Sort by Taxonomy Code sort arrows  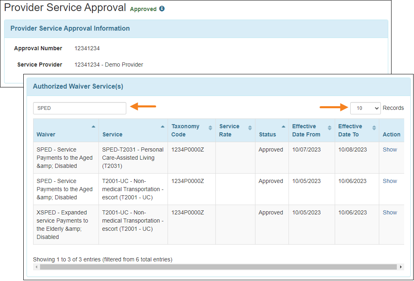click(x=210, y=128)
